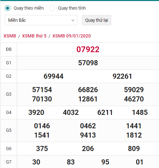Screen dimensions: 159x168
Task: Click the ĐB row label
Action: [x=9, y=49]
